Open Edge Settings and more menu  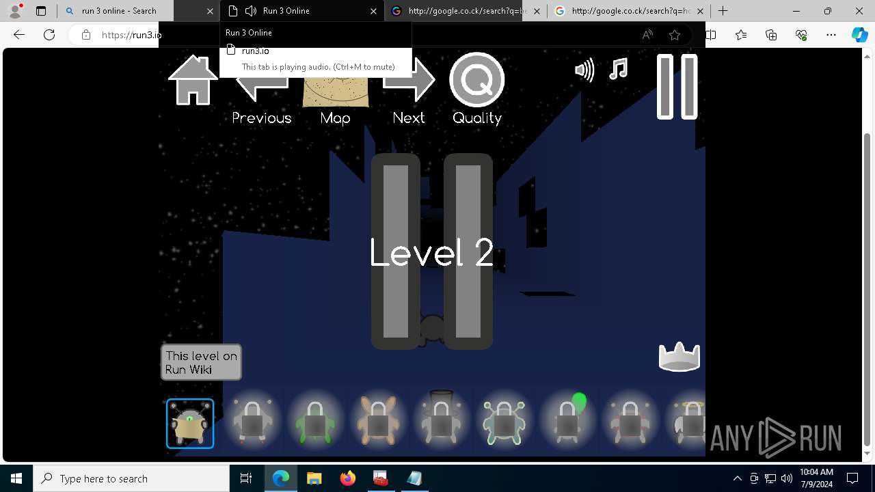(831, 35)
